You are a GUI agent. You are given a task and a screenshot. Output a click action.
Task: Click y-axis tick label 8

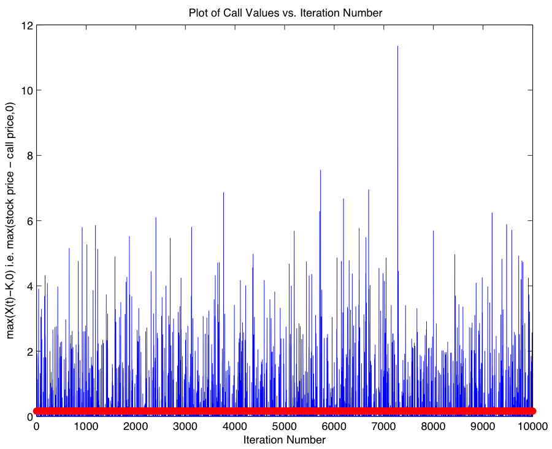click(28, 156)
